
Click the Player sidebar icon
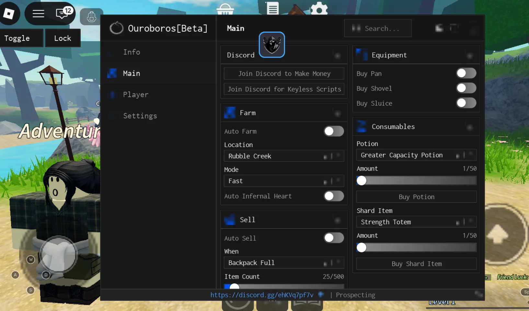pos(112,95)
